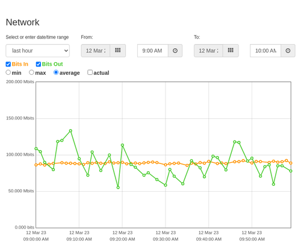Click the From date field '12 Mar'
301x243 pixels.
pyautogui.click(x=96, y=51)
